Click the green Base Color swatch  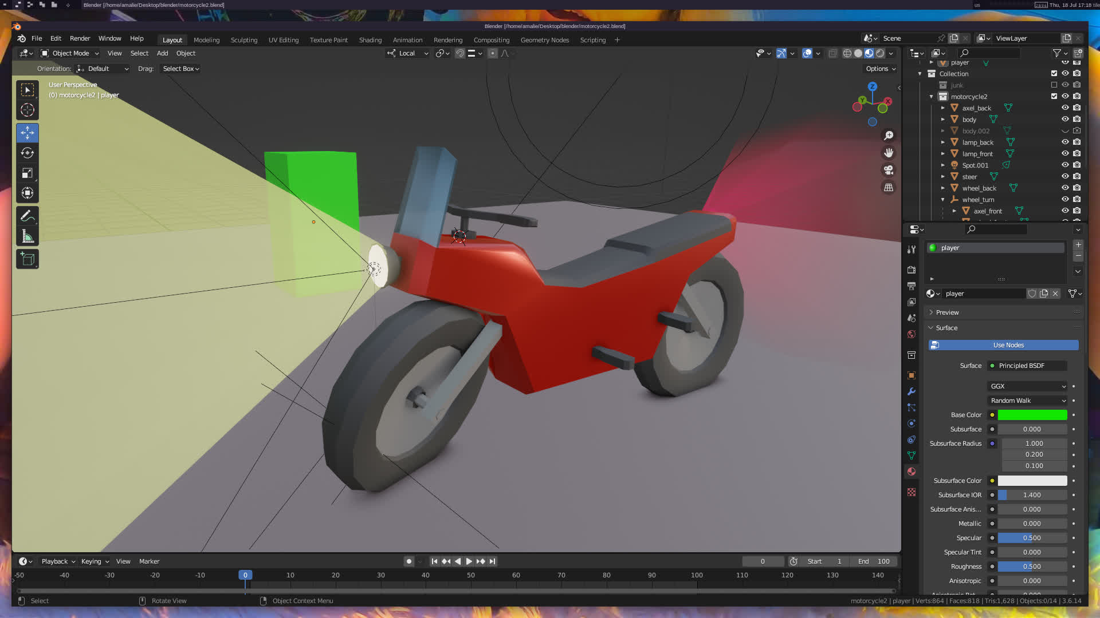[x=1032, y=415]
